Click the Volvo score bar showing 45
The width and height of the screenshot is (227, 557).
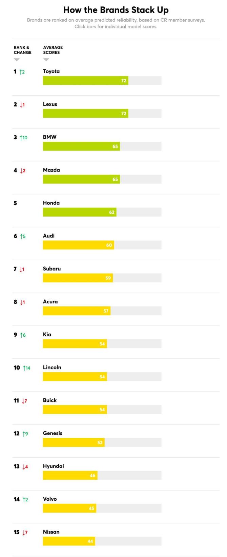[x=102, y=508]
